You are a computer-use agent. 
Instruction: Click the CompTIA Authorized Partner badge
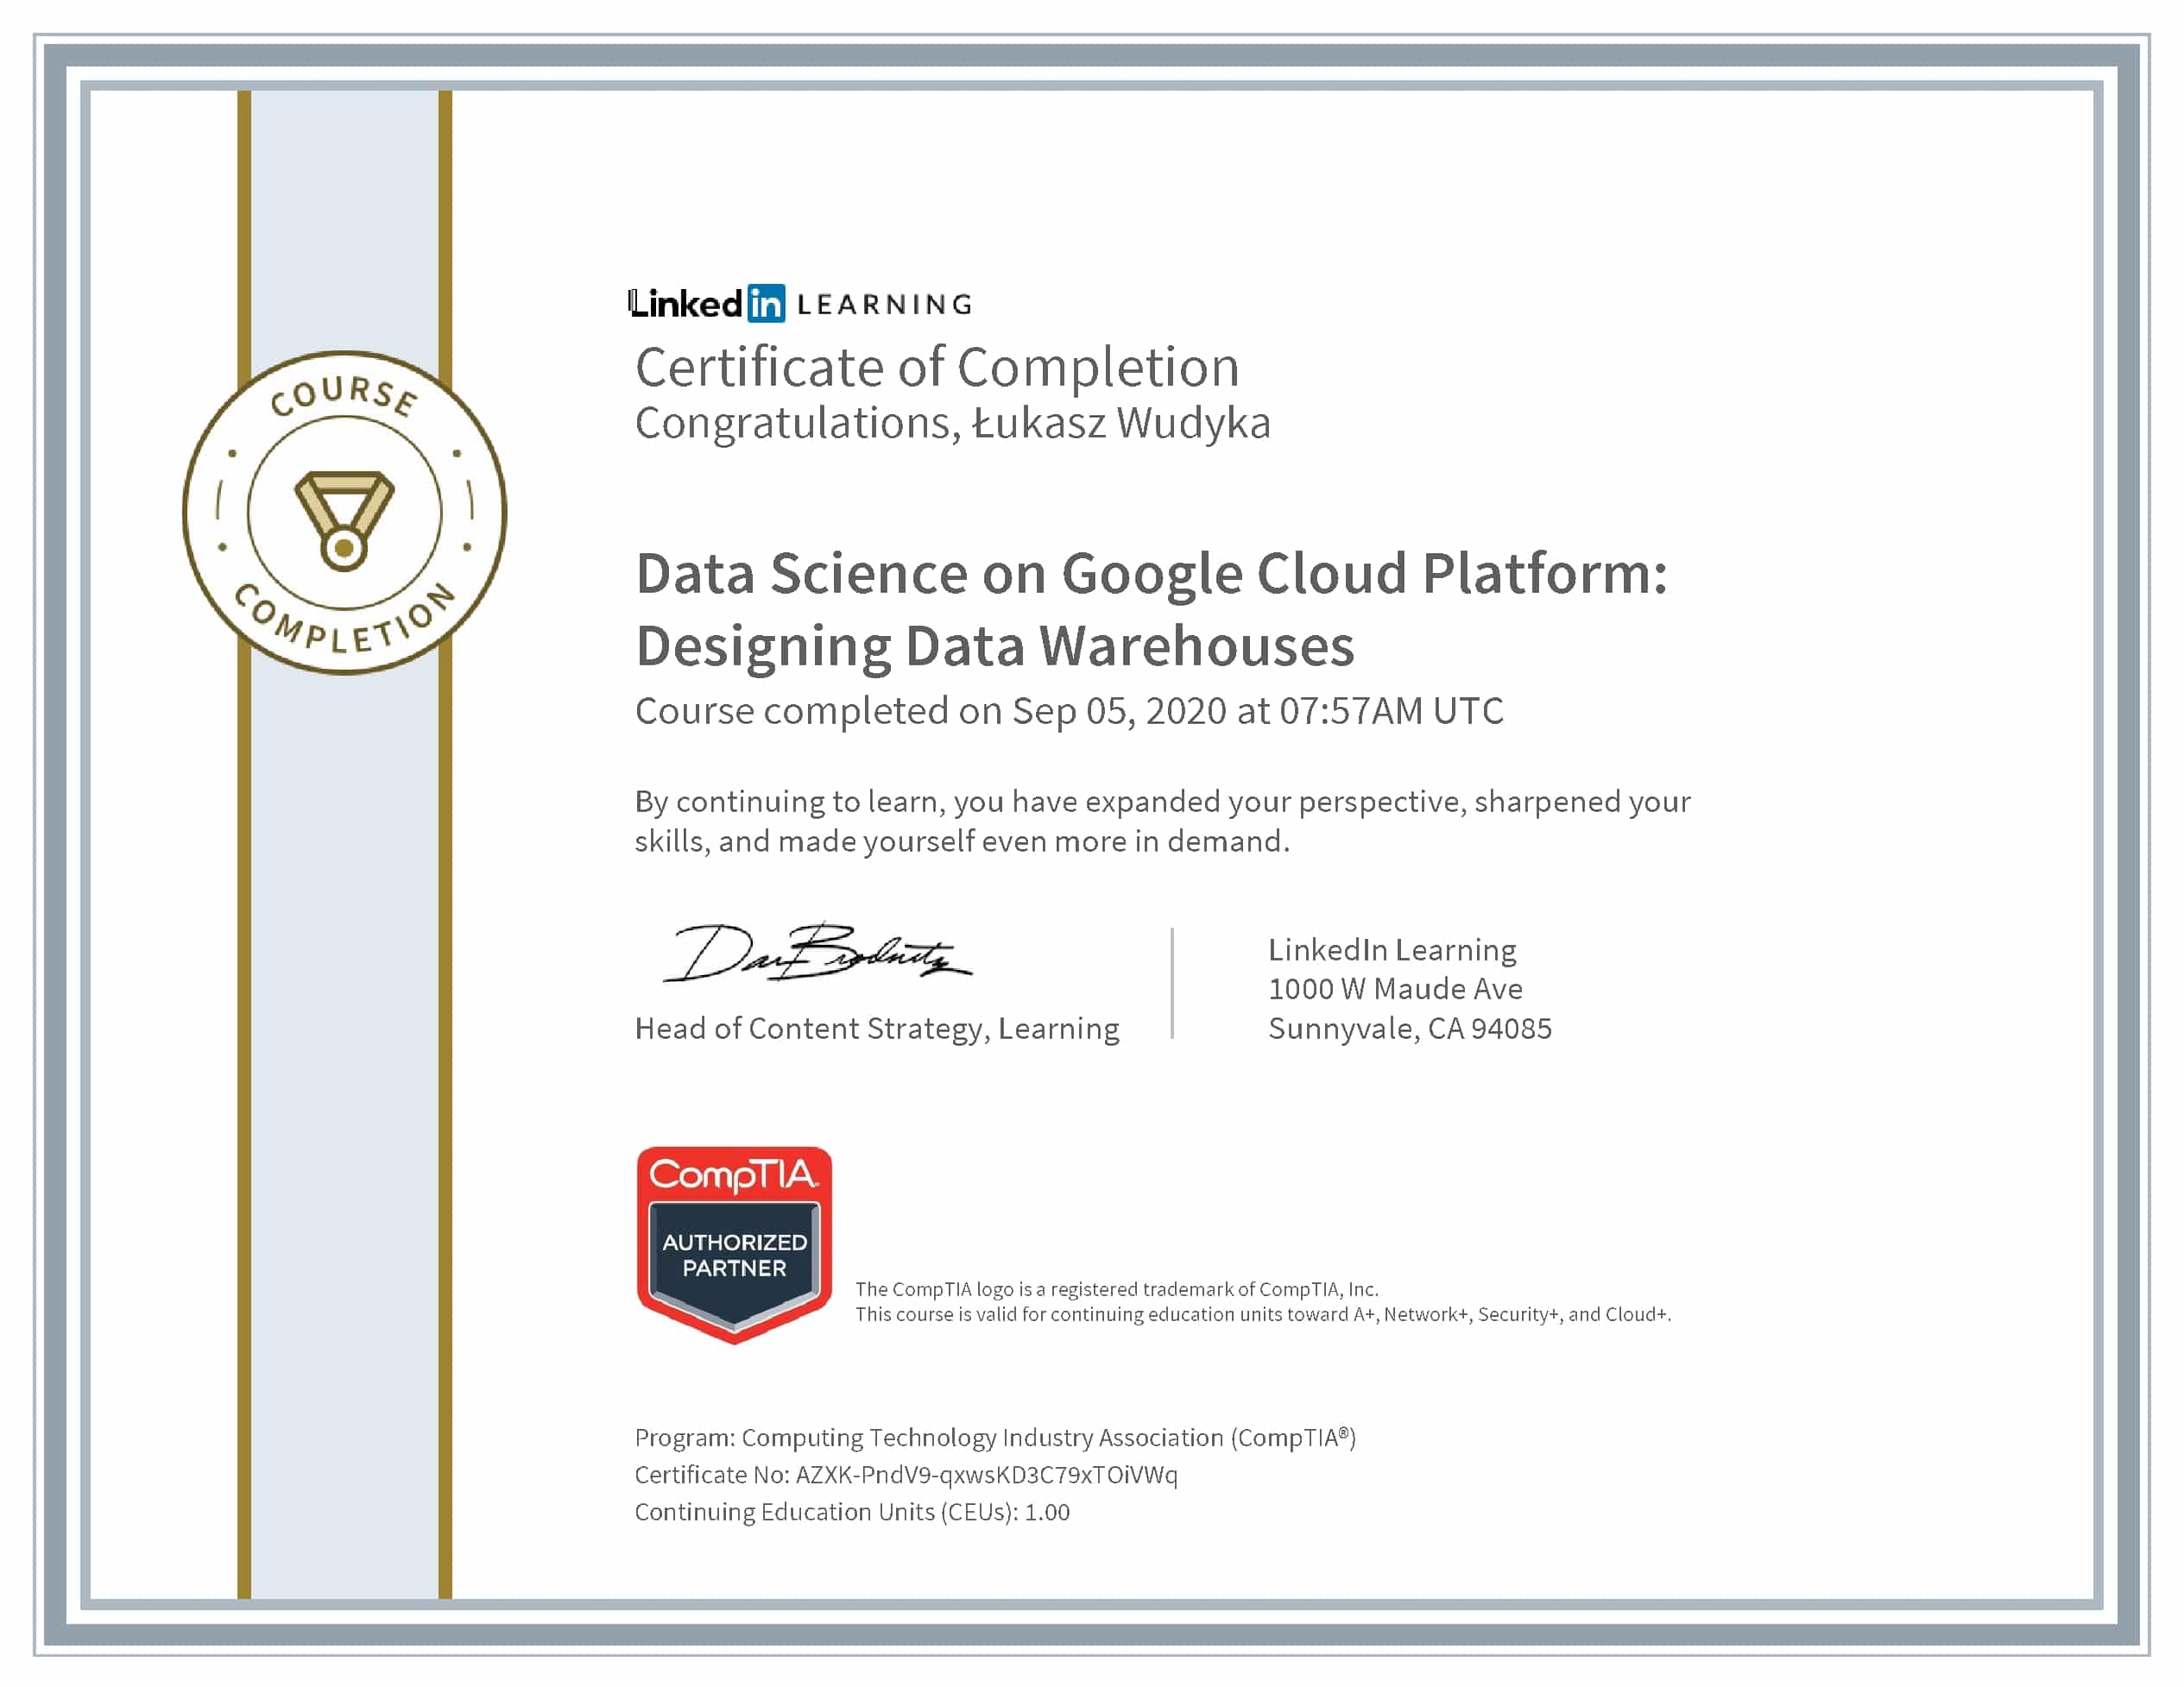734,1243
